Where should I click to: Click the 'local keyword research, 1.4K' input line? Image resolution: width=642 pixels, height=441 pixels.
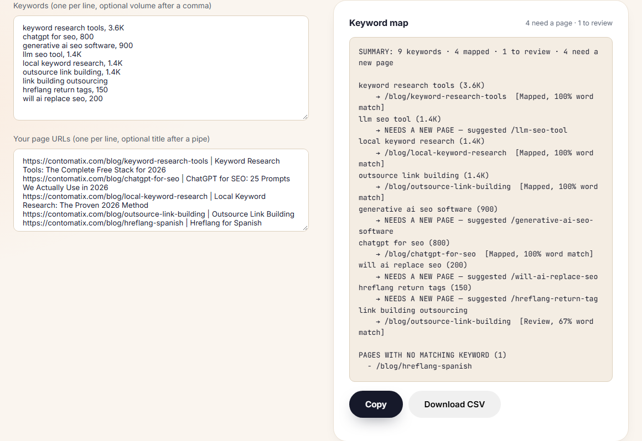coord(73,64)
